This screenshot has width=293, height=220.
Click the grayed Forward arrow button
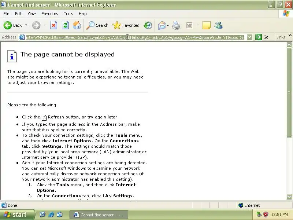[36, 25]
